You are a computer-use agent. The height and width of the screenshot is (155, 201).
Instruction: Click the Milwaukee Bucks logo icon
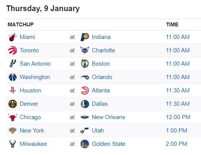(13, 144)
